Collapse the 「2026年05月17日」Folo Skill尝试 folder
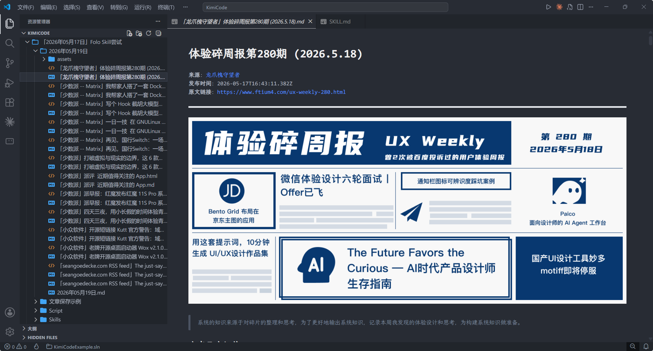The image size is (653, 351). (28, 42)
